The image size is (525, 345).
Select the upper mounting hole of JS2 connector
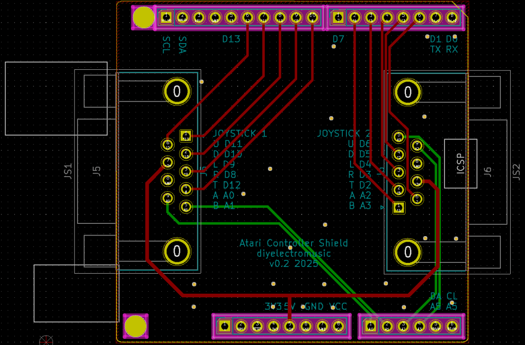pyautogui.click(x=407, y=92)
